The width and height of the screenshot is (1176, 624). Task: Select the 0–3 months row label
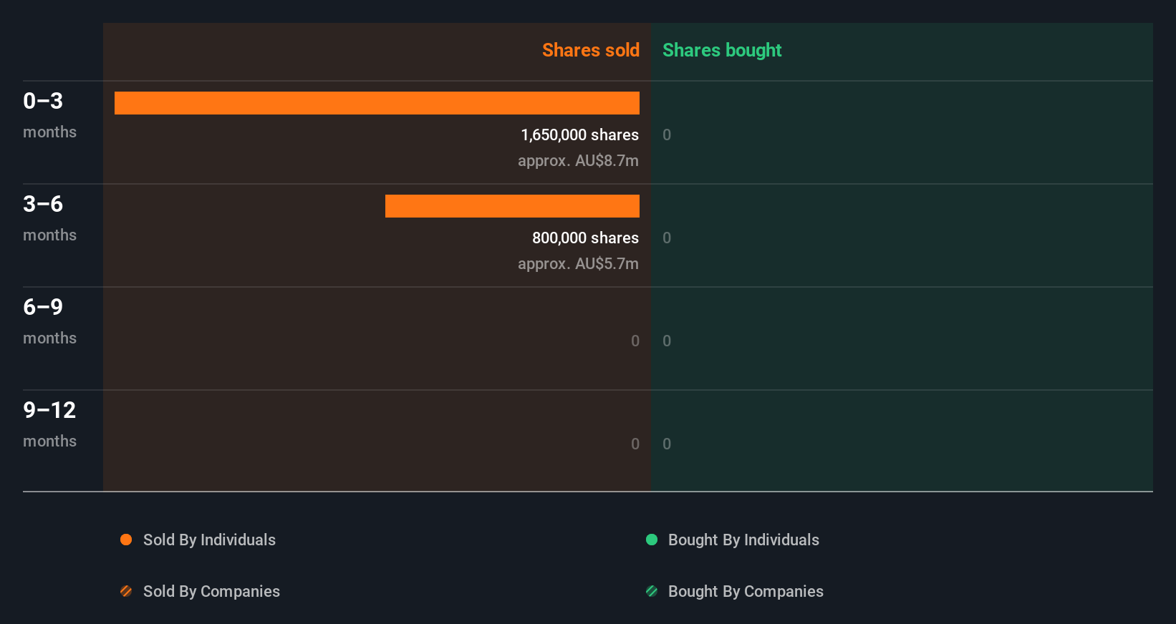pos(49,115)
